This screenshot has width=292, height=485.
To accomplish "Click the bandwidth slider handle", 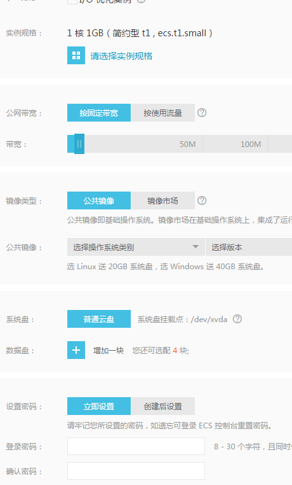I will (79, 144).
